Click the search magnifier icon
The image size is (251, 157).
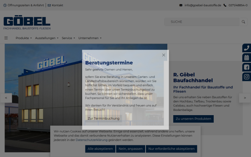pos(243,22)
